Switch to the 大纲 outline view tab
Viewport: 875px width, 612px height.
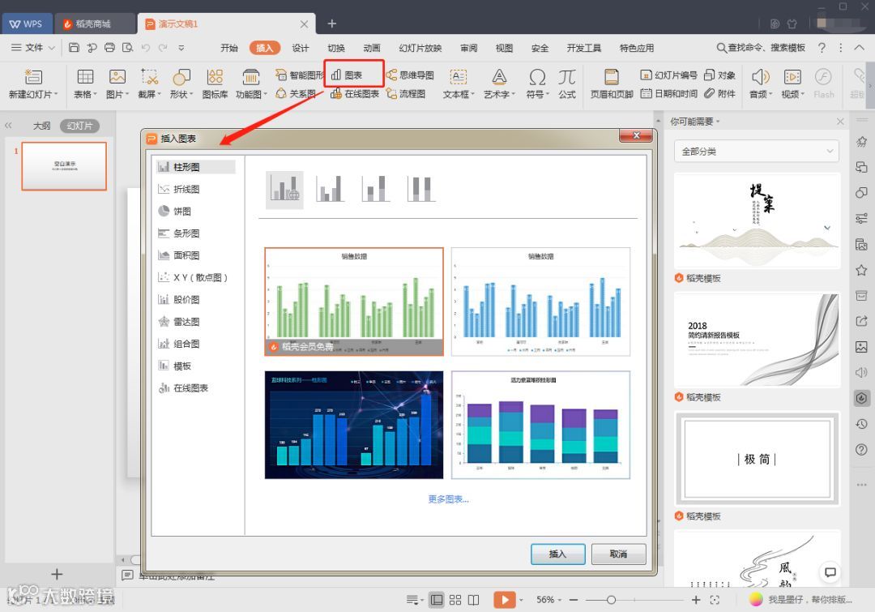tap(42, 126)
